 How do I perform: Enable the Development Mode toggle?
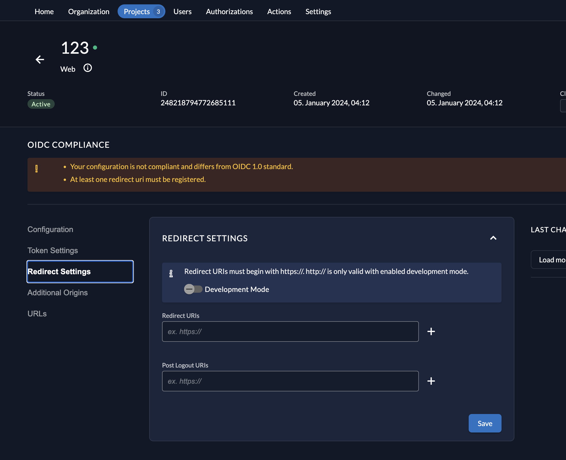tap(193, 289)
